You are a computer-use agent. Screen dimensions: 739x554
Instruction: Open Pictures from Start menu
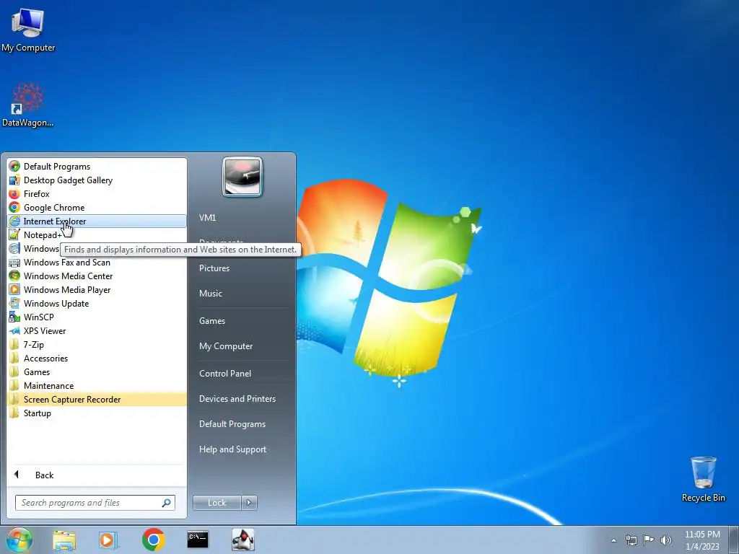tap(214, 268)
